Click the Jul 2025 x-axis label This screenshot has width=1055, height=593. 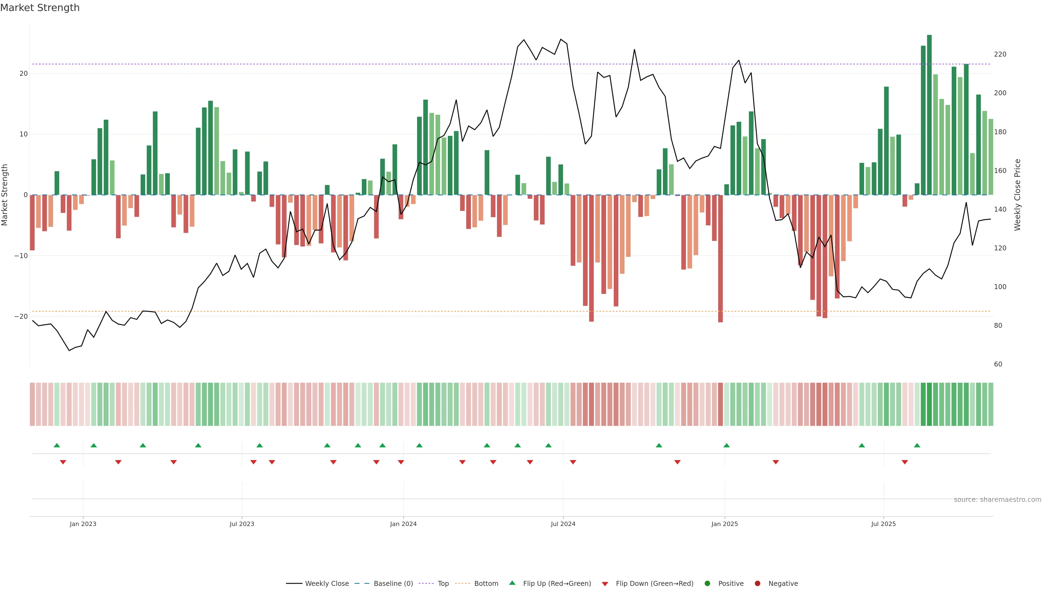(883, 524)
